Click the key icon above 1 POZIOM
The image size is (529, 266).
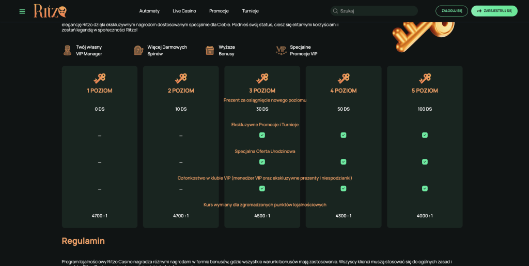[100, 78]
